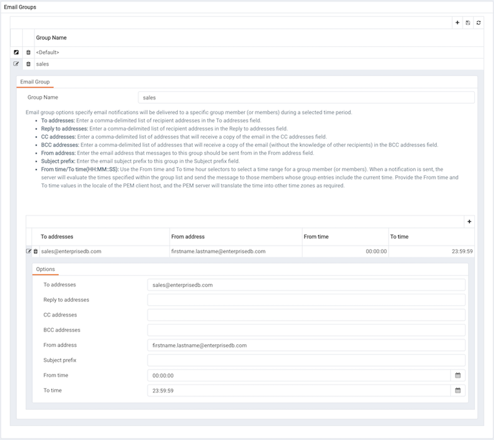This screenshot has width=494, height=440.
Task: Open the To time picker
Action: (x=458, y=391)
